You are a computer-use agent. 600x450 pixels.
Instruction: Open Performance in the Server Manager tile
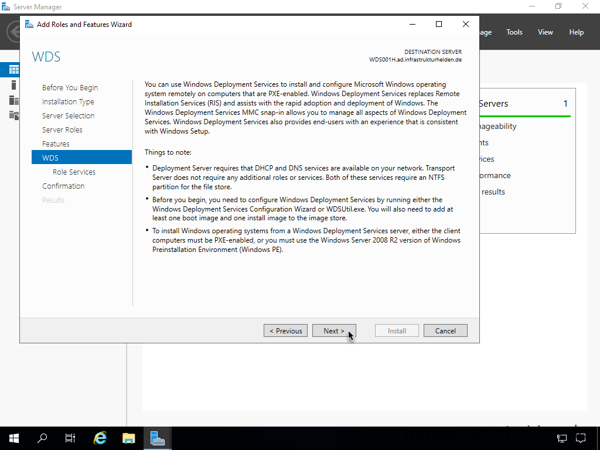pos(495,176)
